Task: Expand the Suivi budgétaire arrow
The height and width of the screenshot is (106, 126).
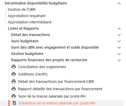Action: (x=119, y=41)
